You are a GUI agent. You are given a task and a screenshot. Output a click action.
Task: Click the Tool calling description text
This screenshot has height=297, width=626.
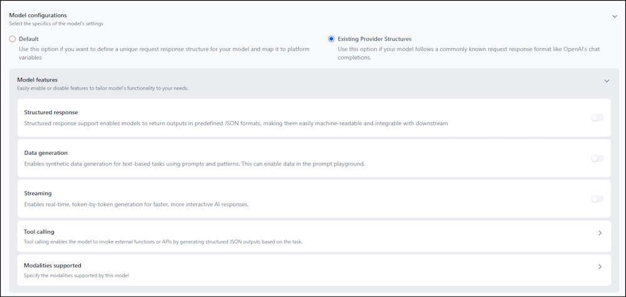click(163, 242)
